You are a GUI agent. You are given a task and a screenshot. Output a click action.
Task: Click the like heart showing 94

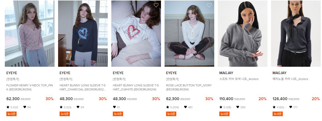pyautogui.click(x=25, y=107)
